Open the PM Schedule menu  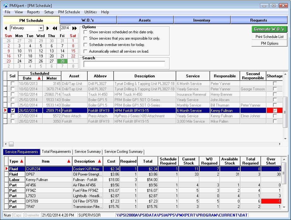69,12
